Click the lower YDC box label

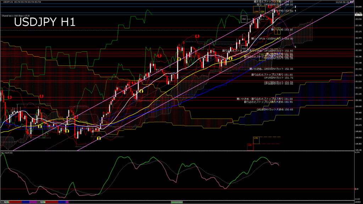click(244, 48)
